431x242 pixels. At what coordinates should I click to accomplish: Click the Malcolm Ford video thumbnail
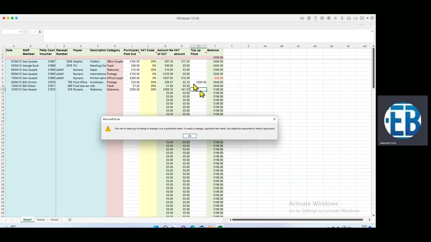pos(403,121)
